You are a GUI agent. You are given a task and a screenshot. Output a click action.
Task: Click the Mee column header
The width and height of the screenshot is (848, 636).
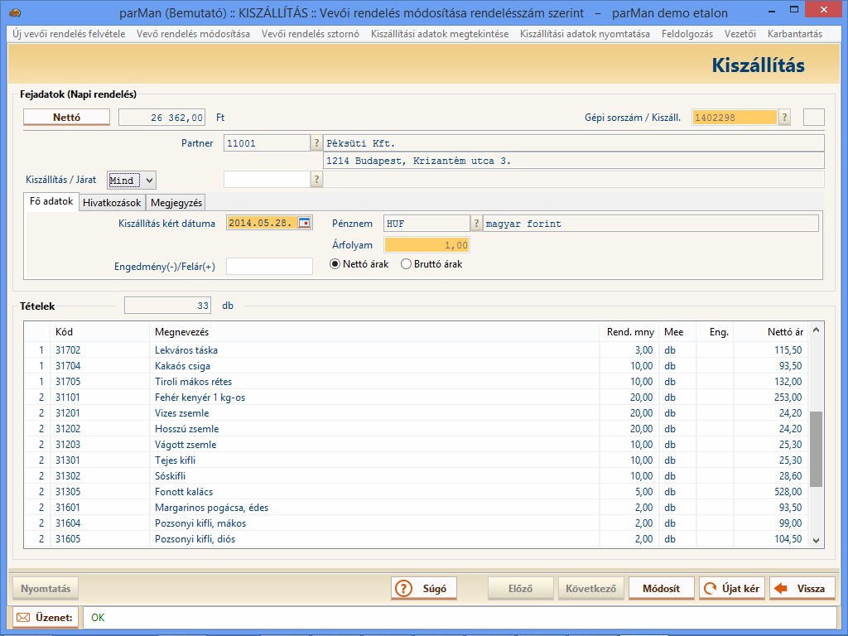tap(677, 332)
